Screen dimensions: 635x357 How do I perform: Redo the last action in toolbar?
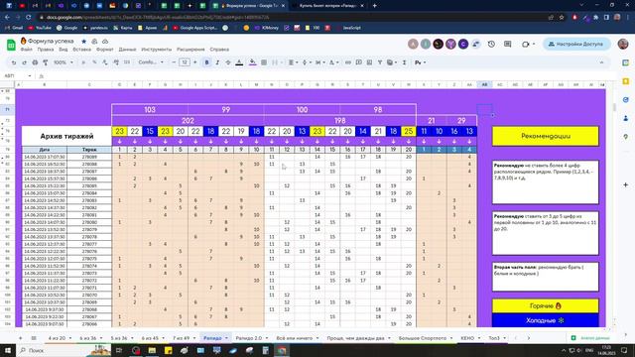tap(24, 62)
